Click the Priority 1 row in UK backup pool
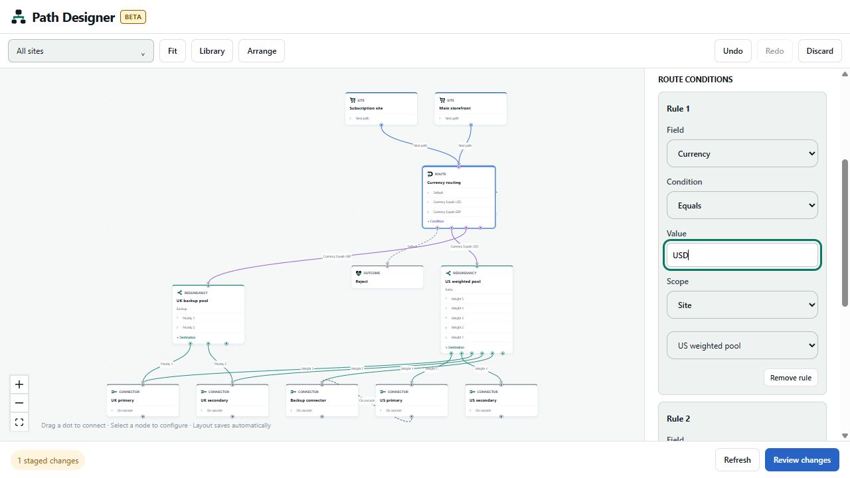The image size is (850, 478). click(209, 318)
